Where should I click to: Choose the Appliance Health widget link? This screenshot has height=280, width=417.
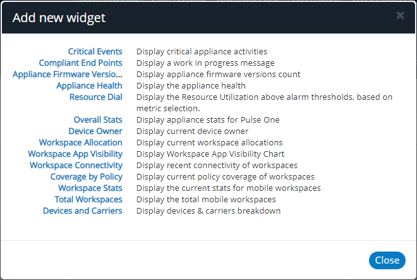[89, 85]
